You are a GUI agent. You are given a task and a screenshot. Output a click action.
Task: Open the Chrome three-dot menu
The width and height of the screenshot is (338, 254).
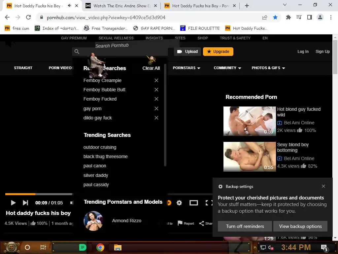[x=331, y=17]
